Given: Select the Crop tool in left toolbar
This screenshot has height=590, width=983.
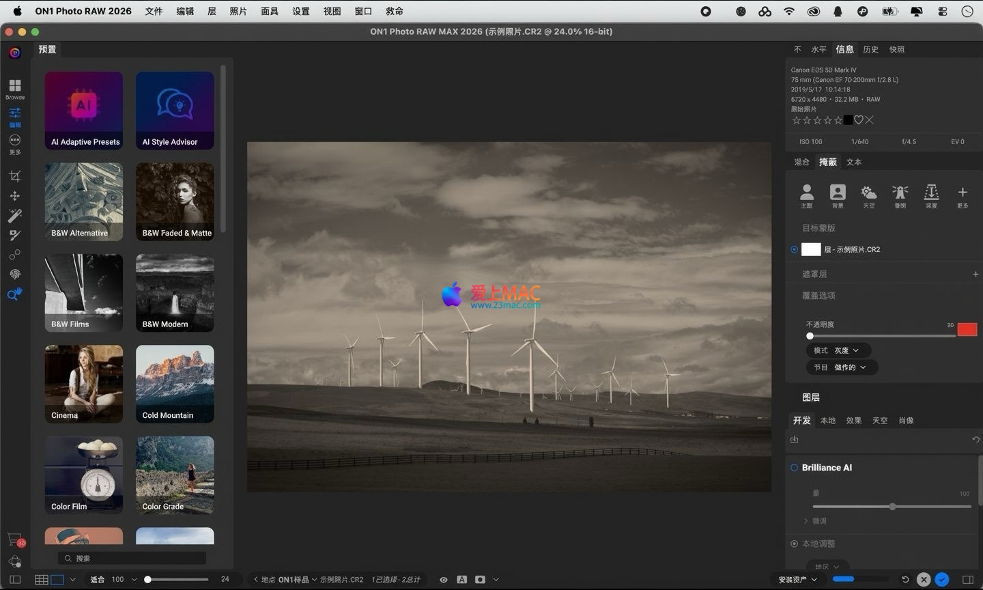Looking at the screenshot, I should point(14,176).
